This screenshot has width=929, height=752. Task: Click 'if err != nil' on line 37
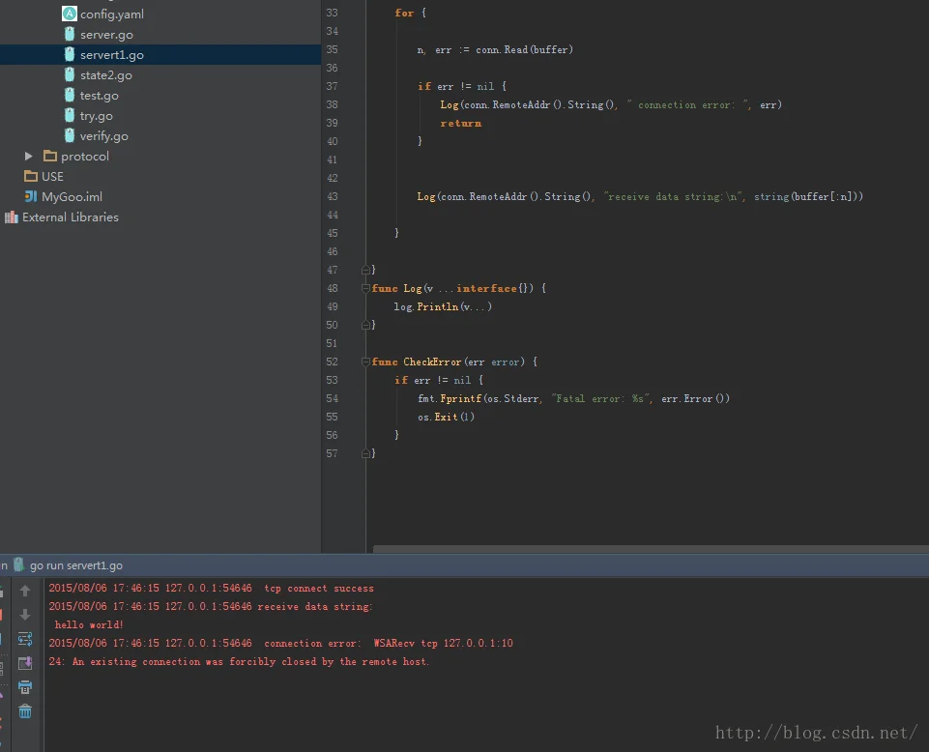point(455,87)
